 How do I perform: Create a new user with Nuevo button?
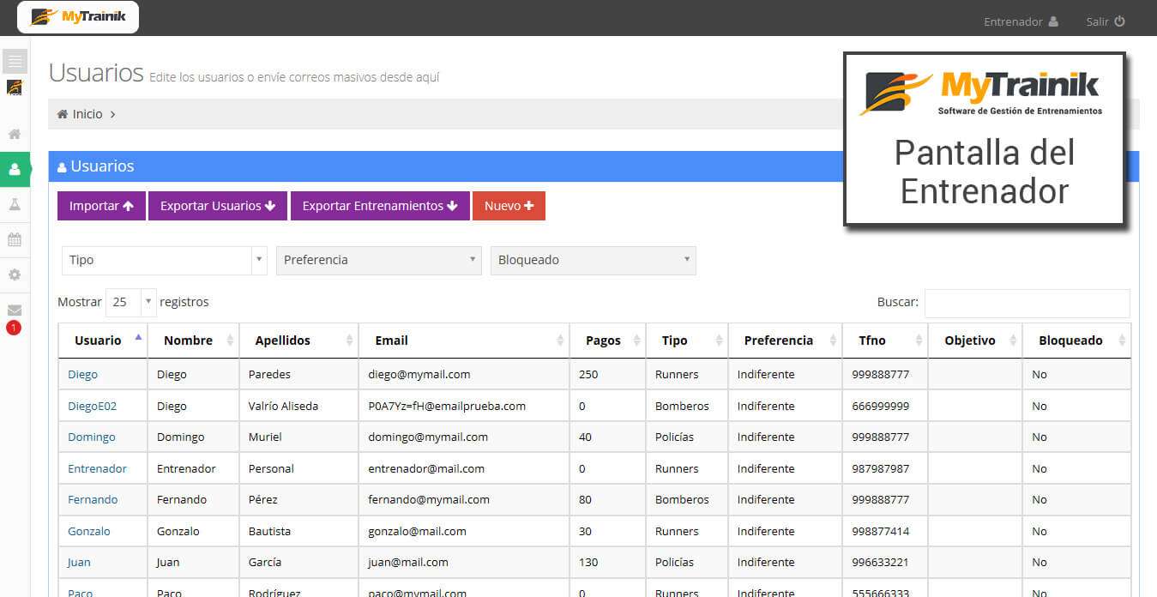coord(509,206)
